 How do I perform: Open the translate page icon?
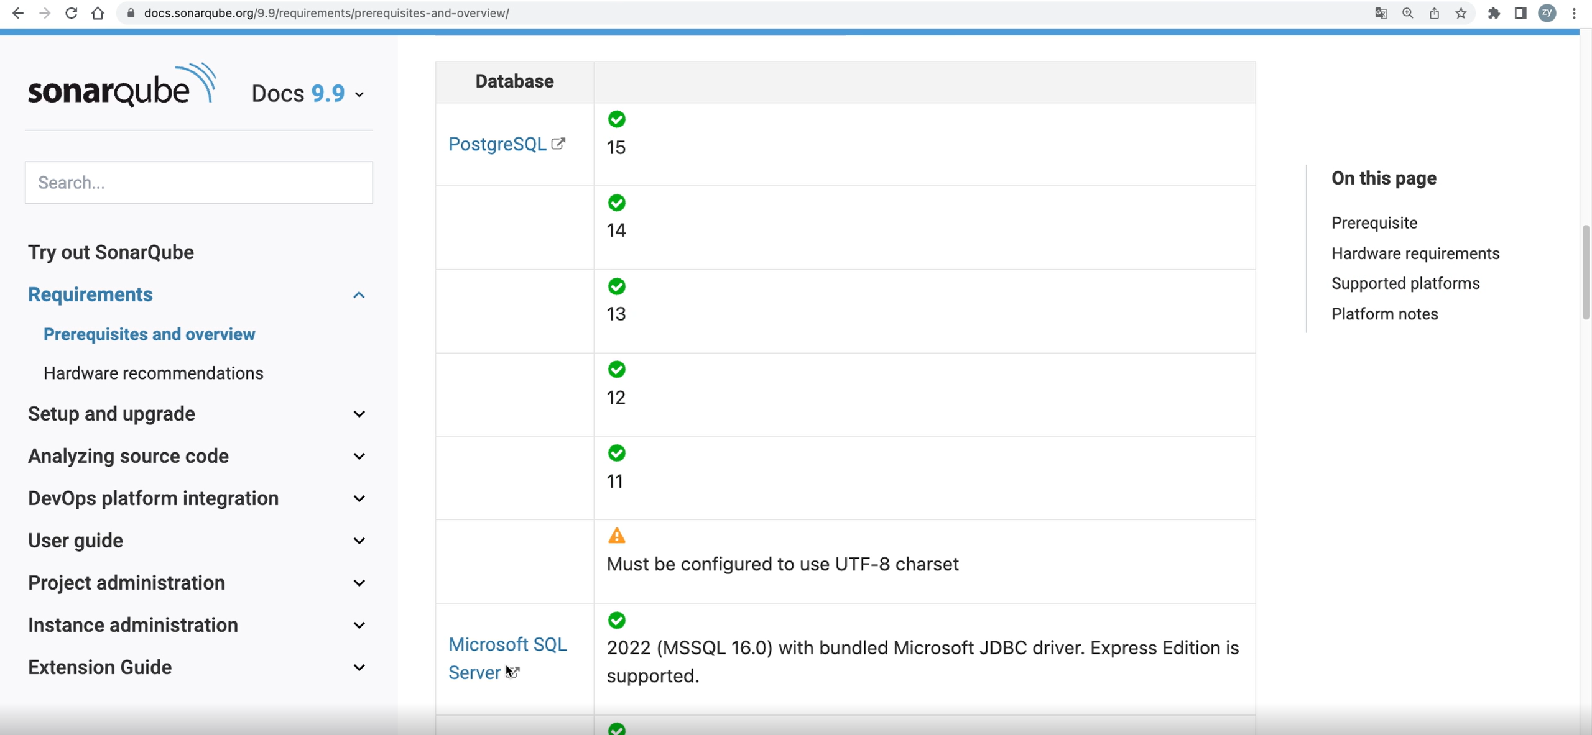click(1381, 13)
